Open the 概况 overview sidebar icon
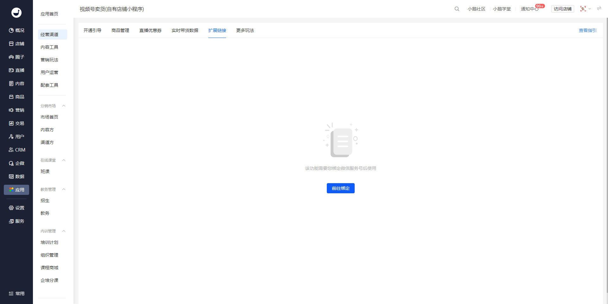The width and height of the screenshot is (608, 304). point(16,30)
